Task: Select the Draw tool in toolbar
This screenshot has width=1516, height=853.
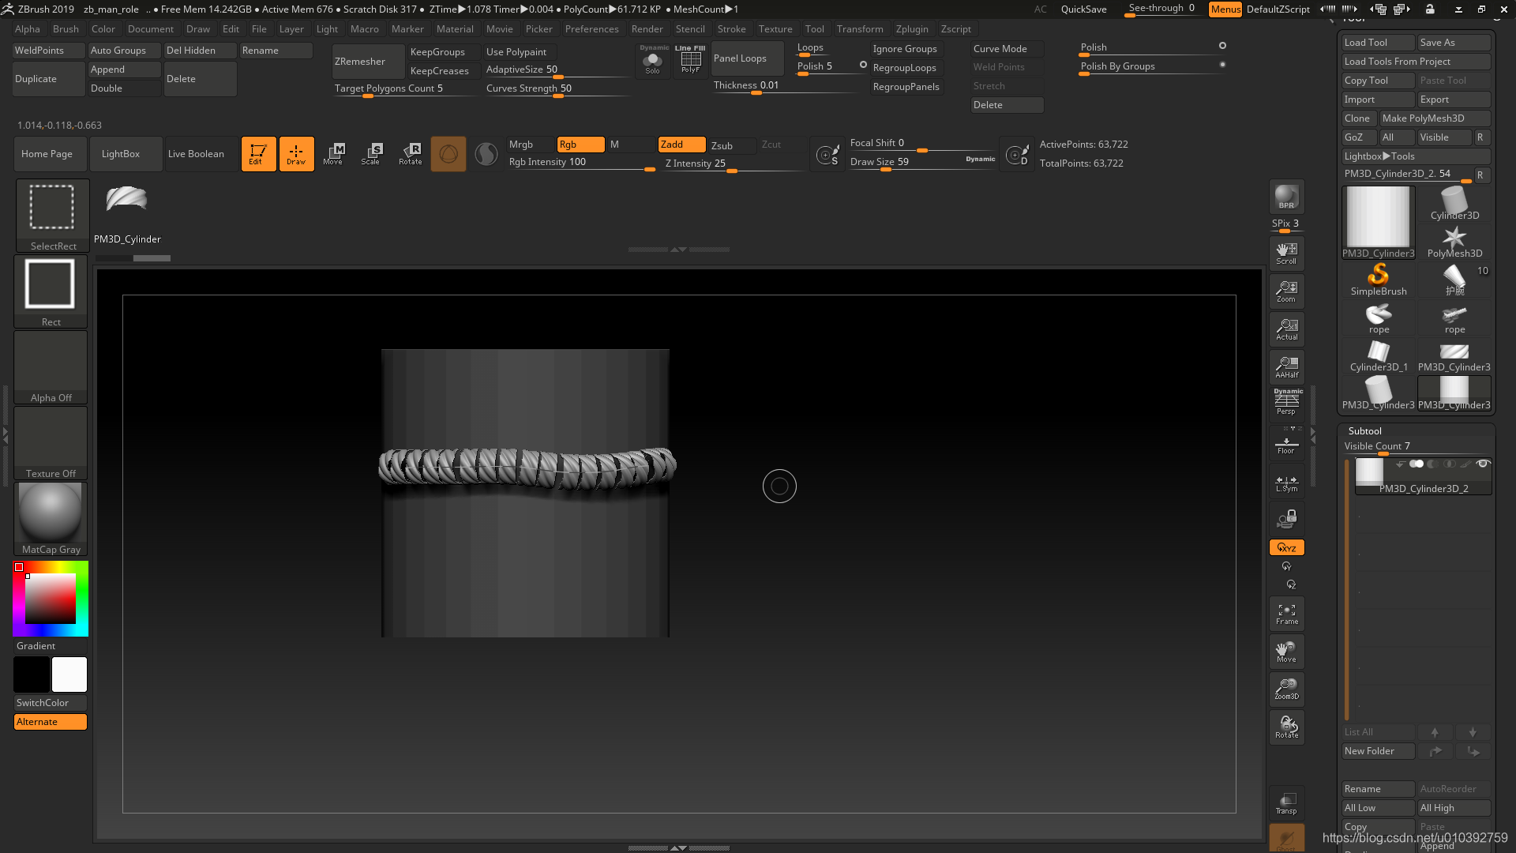Action: click(x=296, y=153)
